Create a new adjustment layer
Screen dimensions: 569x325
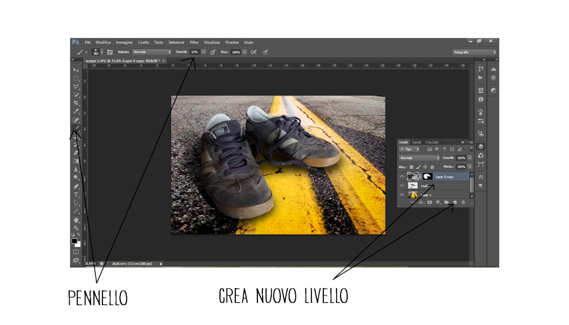coord(438,202)
